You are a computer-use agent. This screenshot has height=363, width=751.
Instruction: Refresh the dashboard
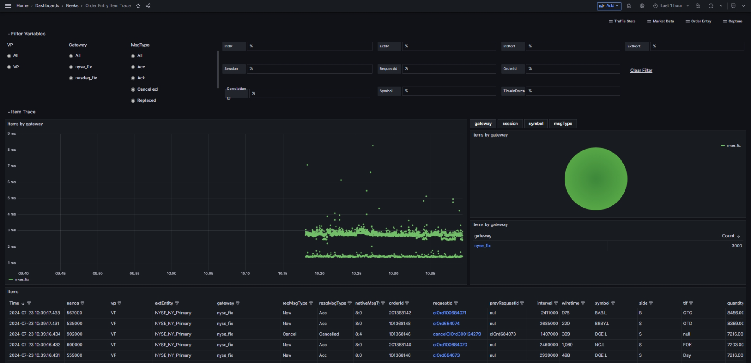(711, 6)
